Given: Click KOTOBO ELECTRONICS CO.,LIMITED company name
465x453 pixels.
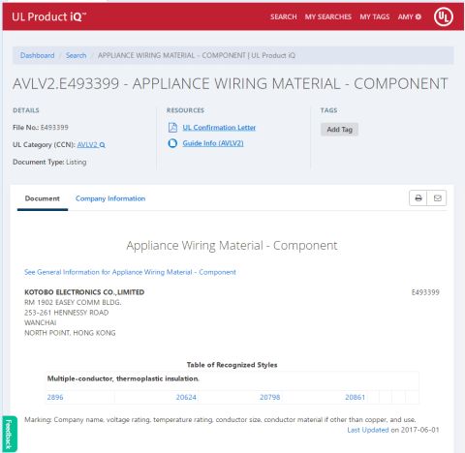Looking at the screenshot, I should pyautogui.click(x=84, y=292).
